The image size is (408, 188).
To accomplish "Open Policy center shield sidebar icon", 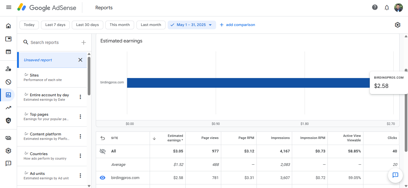I will (8, 121).
